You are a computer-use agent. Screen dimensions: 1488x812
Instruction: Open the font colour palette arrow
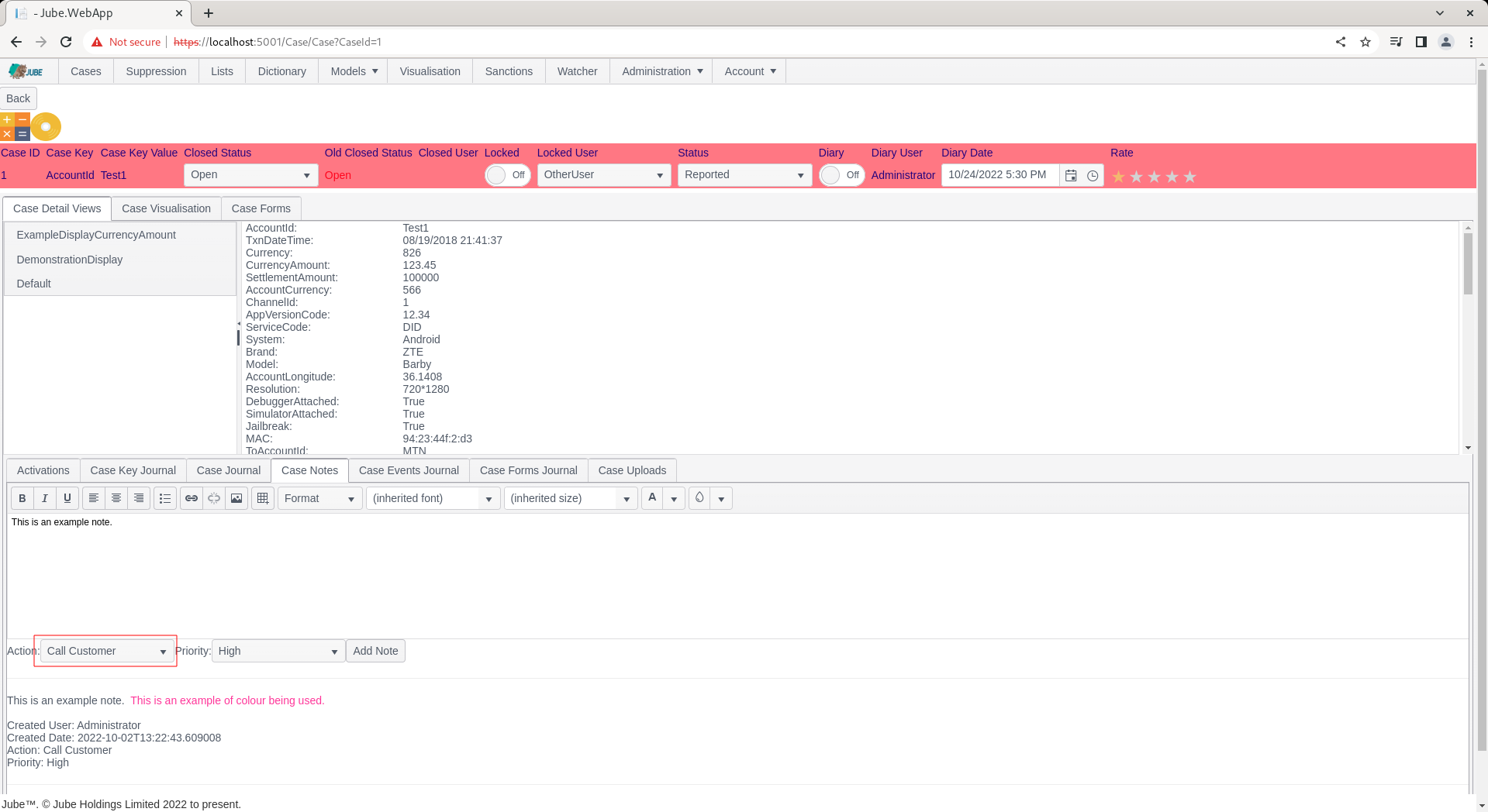[x=675, y=498]
